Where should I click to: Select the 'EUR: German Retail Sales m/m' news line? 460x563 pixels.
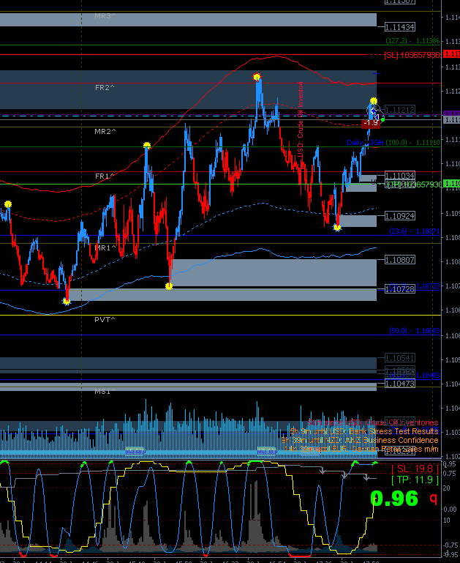pyautogui.click(x=361, y=449)
